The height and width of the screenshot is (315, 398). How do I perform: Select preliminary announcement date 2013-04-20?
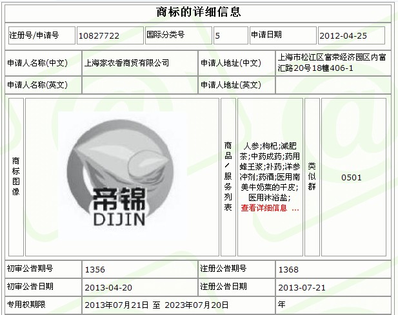click(x=106, y=287)
